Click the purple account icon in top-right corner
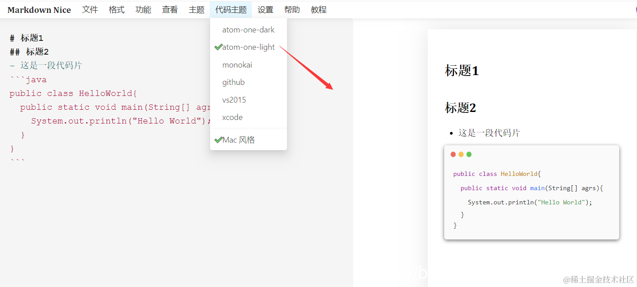 click(635, 9)
